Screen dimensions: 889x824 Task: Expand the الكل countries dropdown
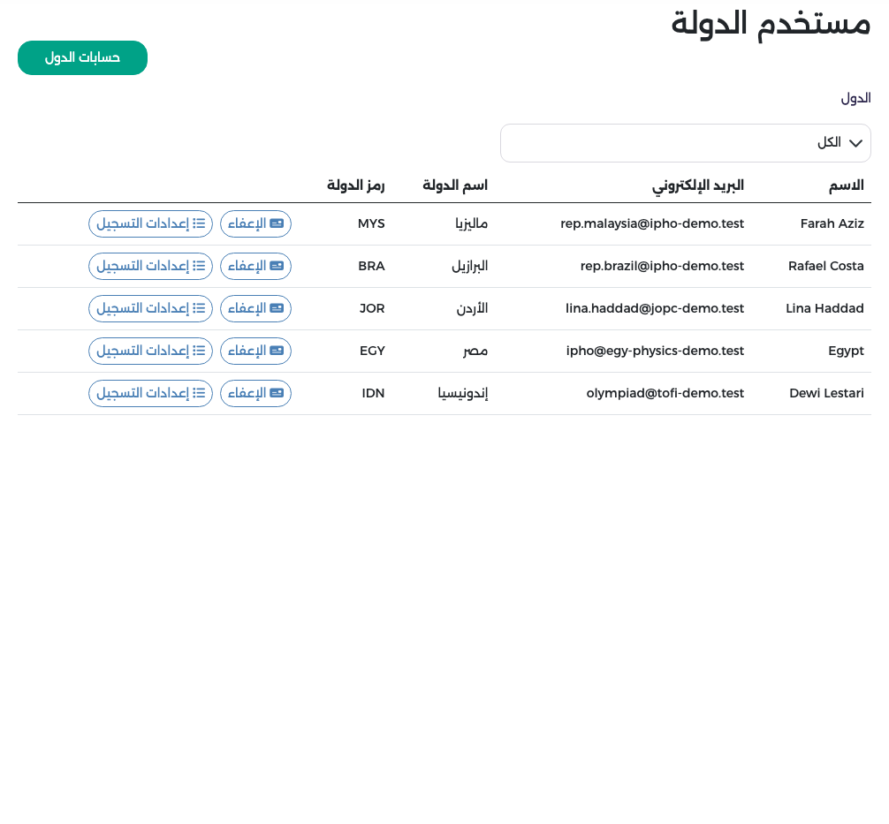coord(686,143)
